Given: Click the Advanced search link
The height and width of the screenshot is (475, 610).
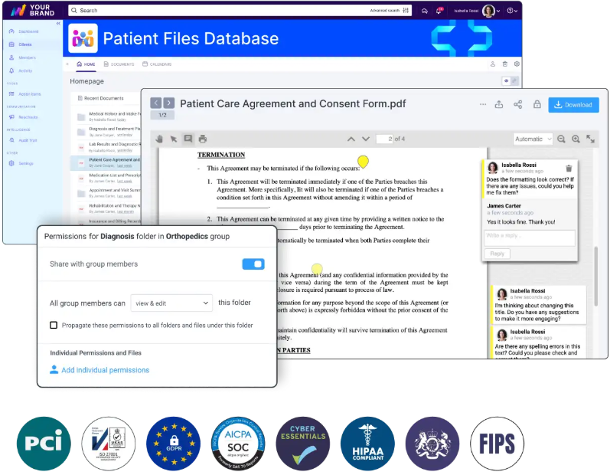Looking at the screenshot, I should (384, 11).
